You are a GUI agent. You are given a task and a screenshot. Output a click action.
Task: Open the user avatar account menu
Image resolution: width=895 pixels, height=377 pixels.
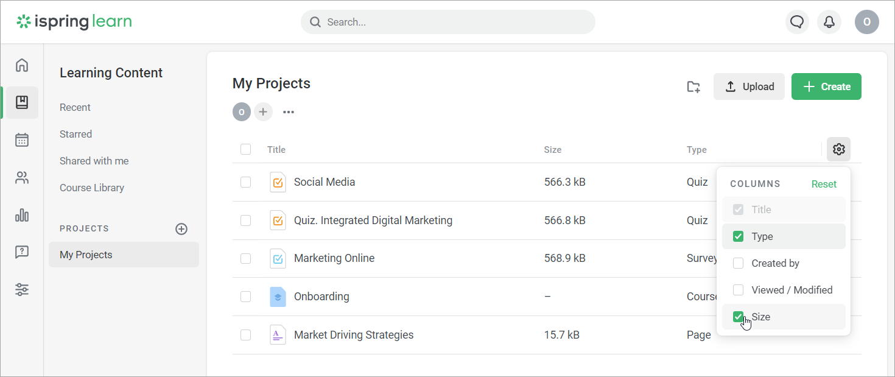tap(866, 23)
